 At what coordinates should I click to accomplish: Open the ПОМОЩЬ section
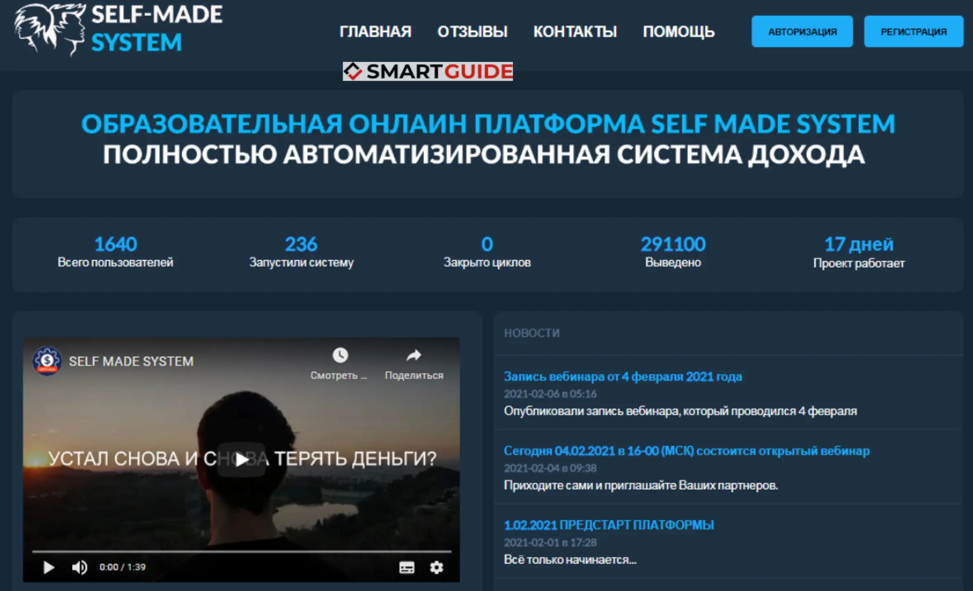678,32
